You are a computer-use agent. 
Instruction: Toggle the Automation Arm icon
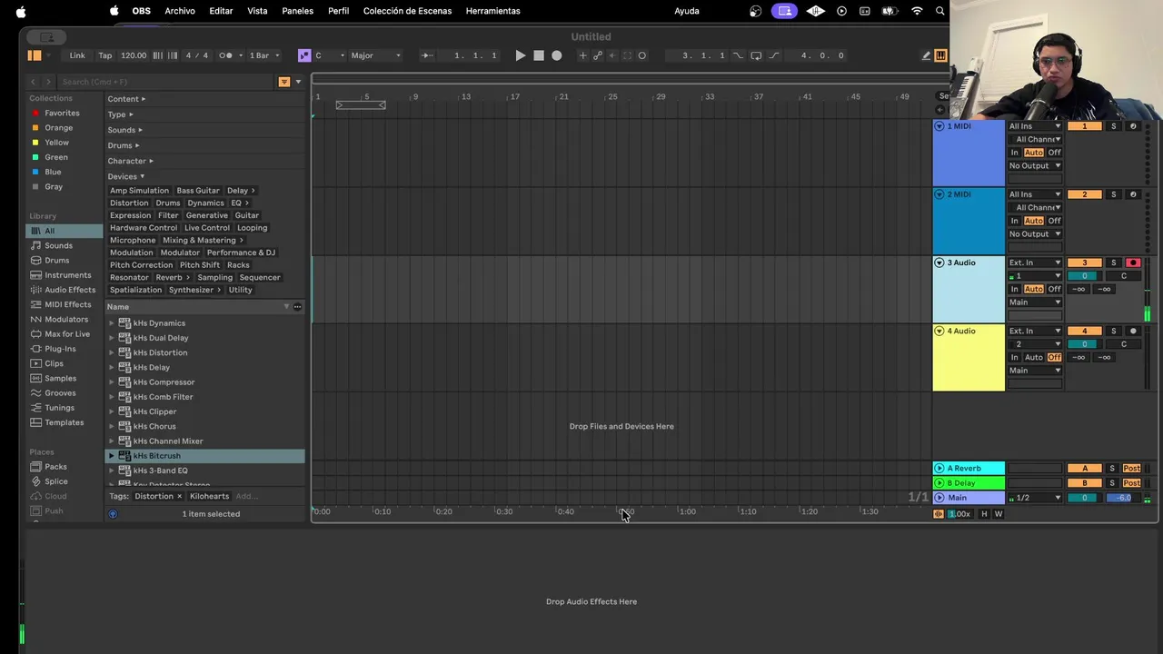point(598,55)
